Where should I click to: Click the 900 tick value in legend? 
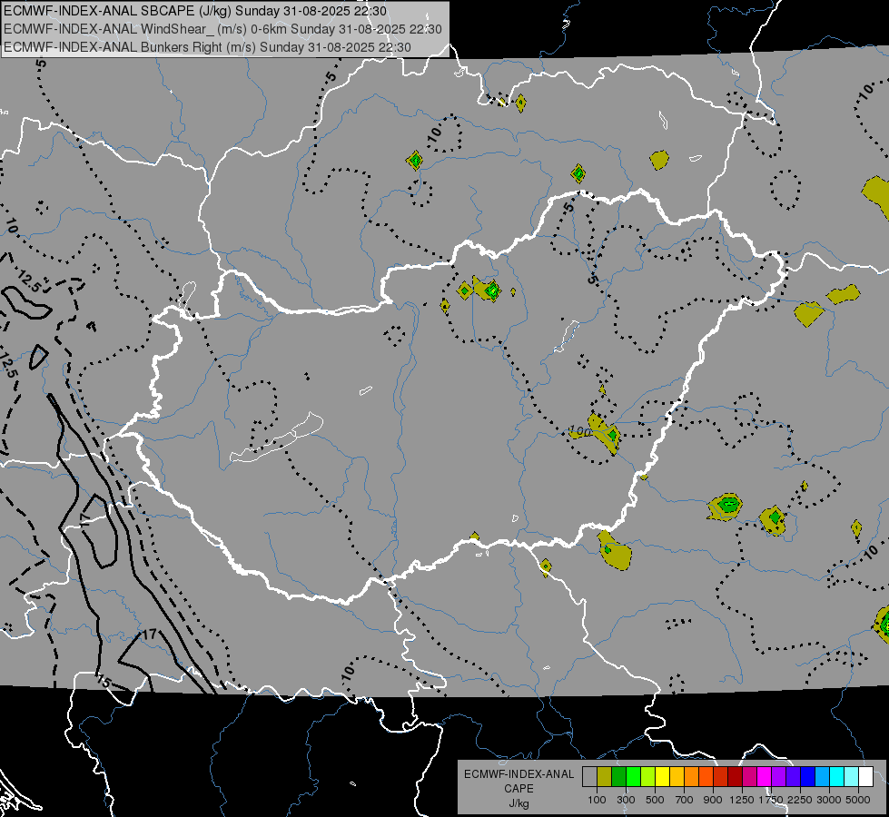713,800
